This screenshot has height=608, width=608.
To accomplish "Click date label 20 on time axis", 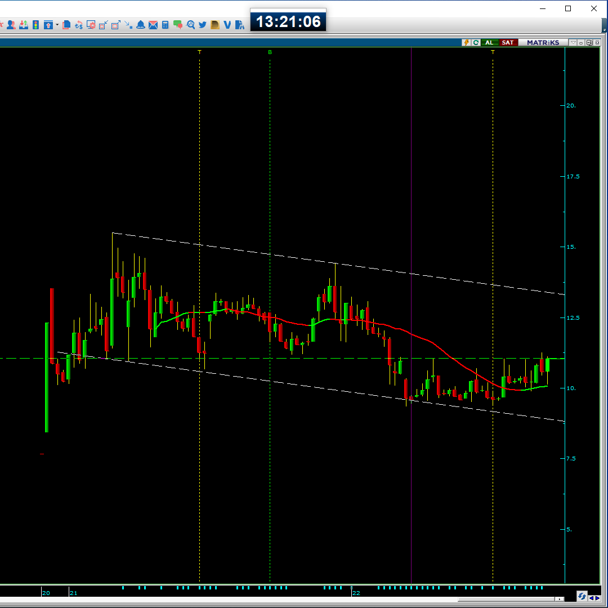I will click(46, 593).
